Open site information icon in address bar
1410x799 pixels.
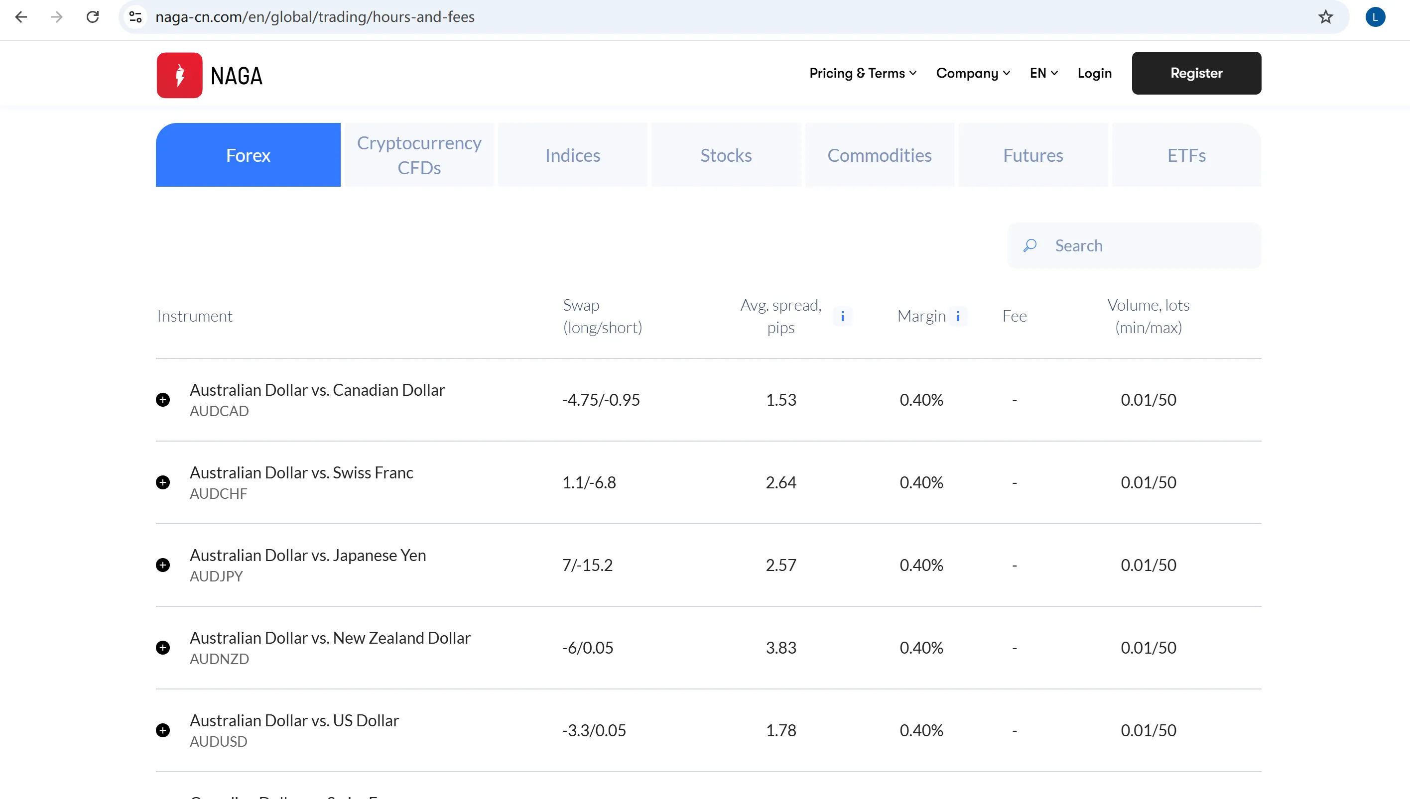(x=135, y=17)
